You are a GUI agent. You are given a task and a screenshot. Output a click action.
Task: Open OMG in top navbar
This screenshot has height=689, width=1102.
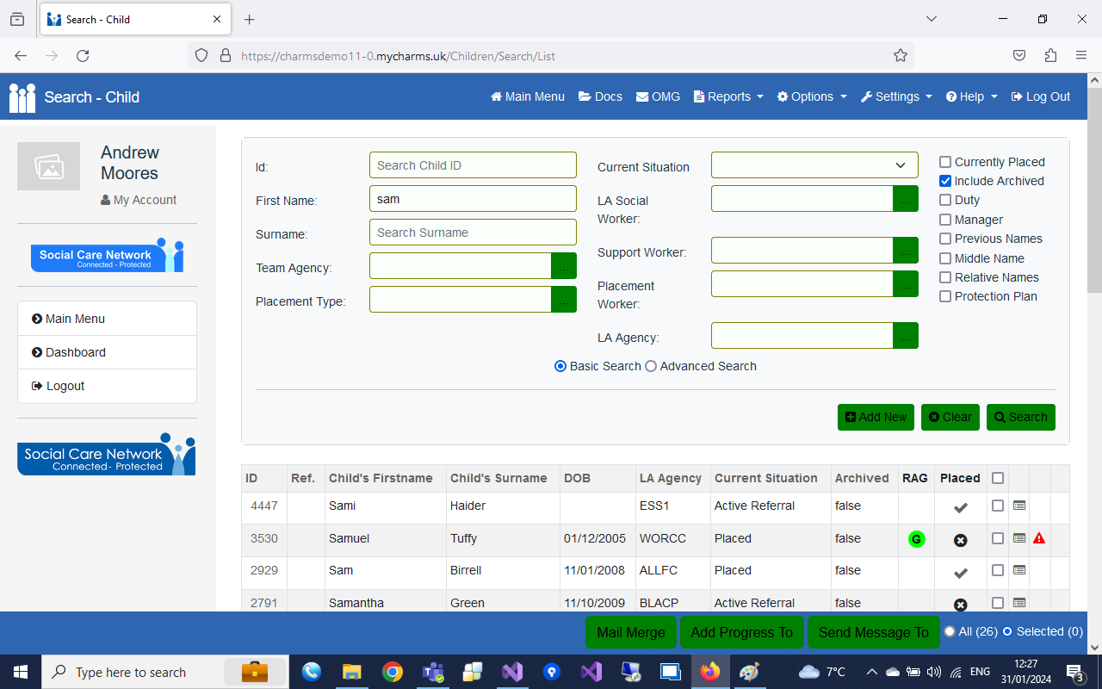click(x=659, y=96)
